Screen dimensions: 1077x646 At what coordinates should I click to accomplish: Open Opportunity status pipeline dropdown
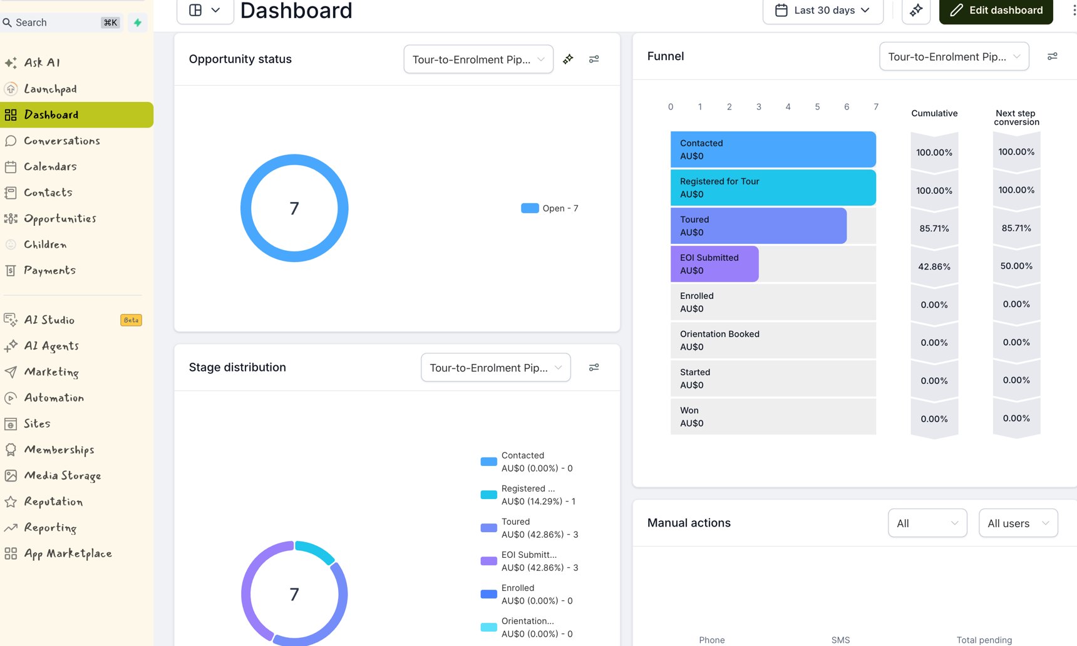coord(478,59)
